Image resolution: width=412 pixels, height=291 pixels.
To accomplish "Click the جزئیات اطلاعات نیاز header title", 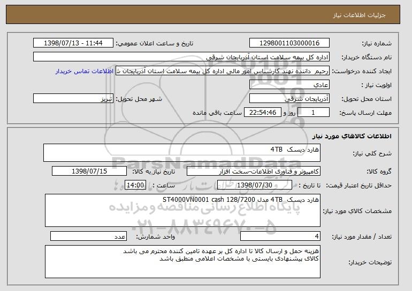I will [x=360, y=15].
